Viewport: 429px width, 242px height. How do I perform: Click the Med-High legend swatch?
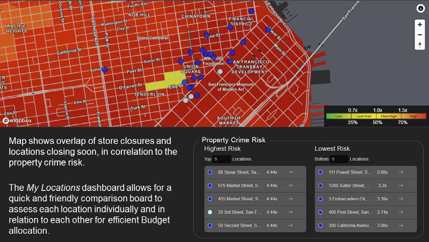pyautogui.click(x=389, y=116)
